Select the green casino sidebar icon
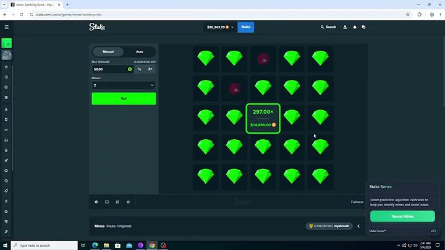The height and width of the screenshot is (250, 445). [x=7, y=43]
